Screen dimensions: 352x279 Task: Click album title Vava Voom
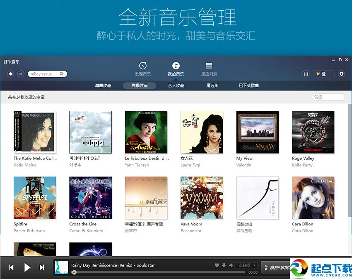click(x=191, y=224)
